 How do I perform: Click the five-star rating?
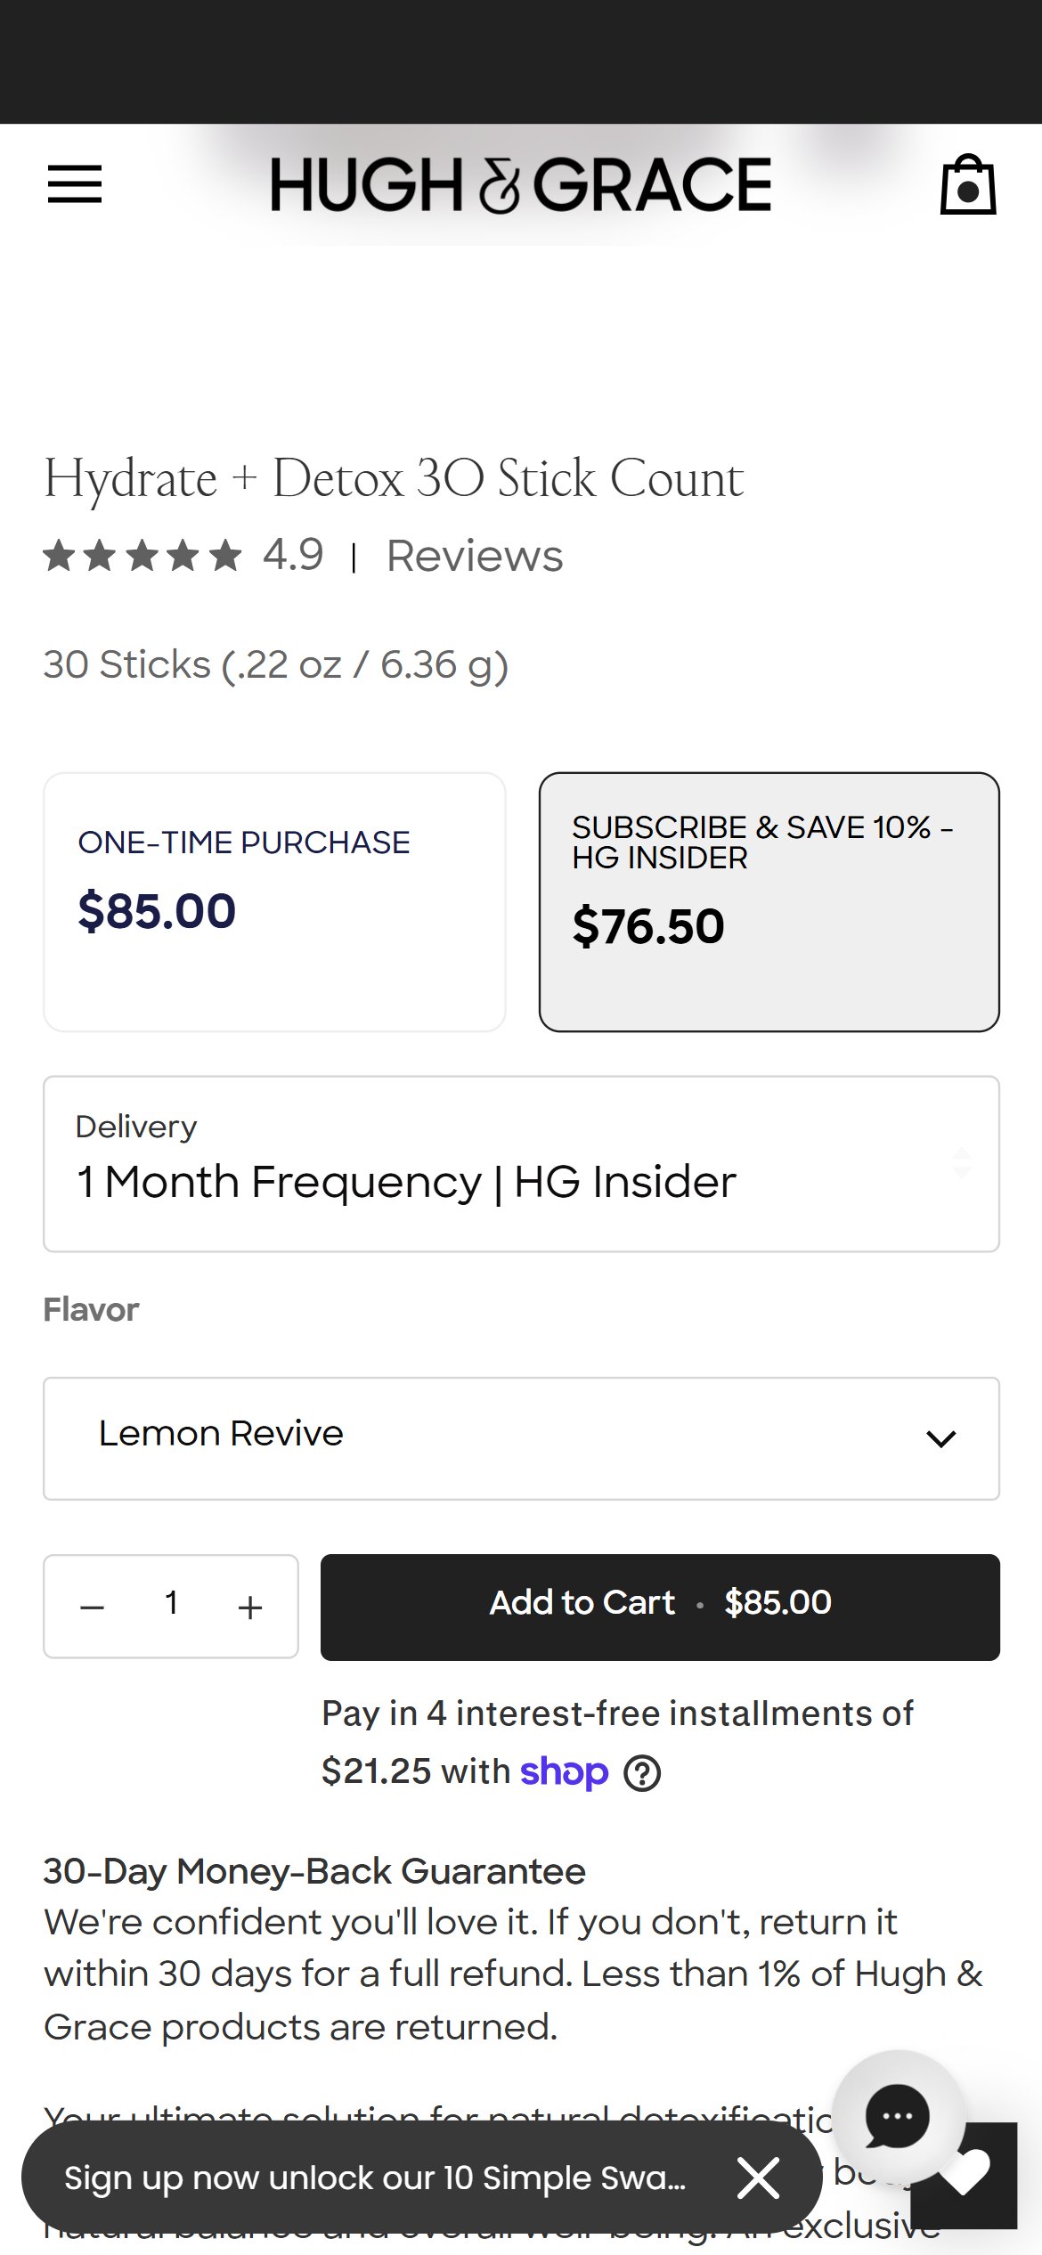point(142,556)
